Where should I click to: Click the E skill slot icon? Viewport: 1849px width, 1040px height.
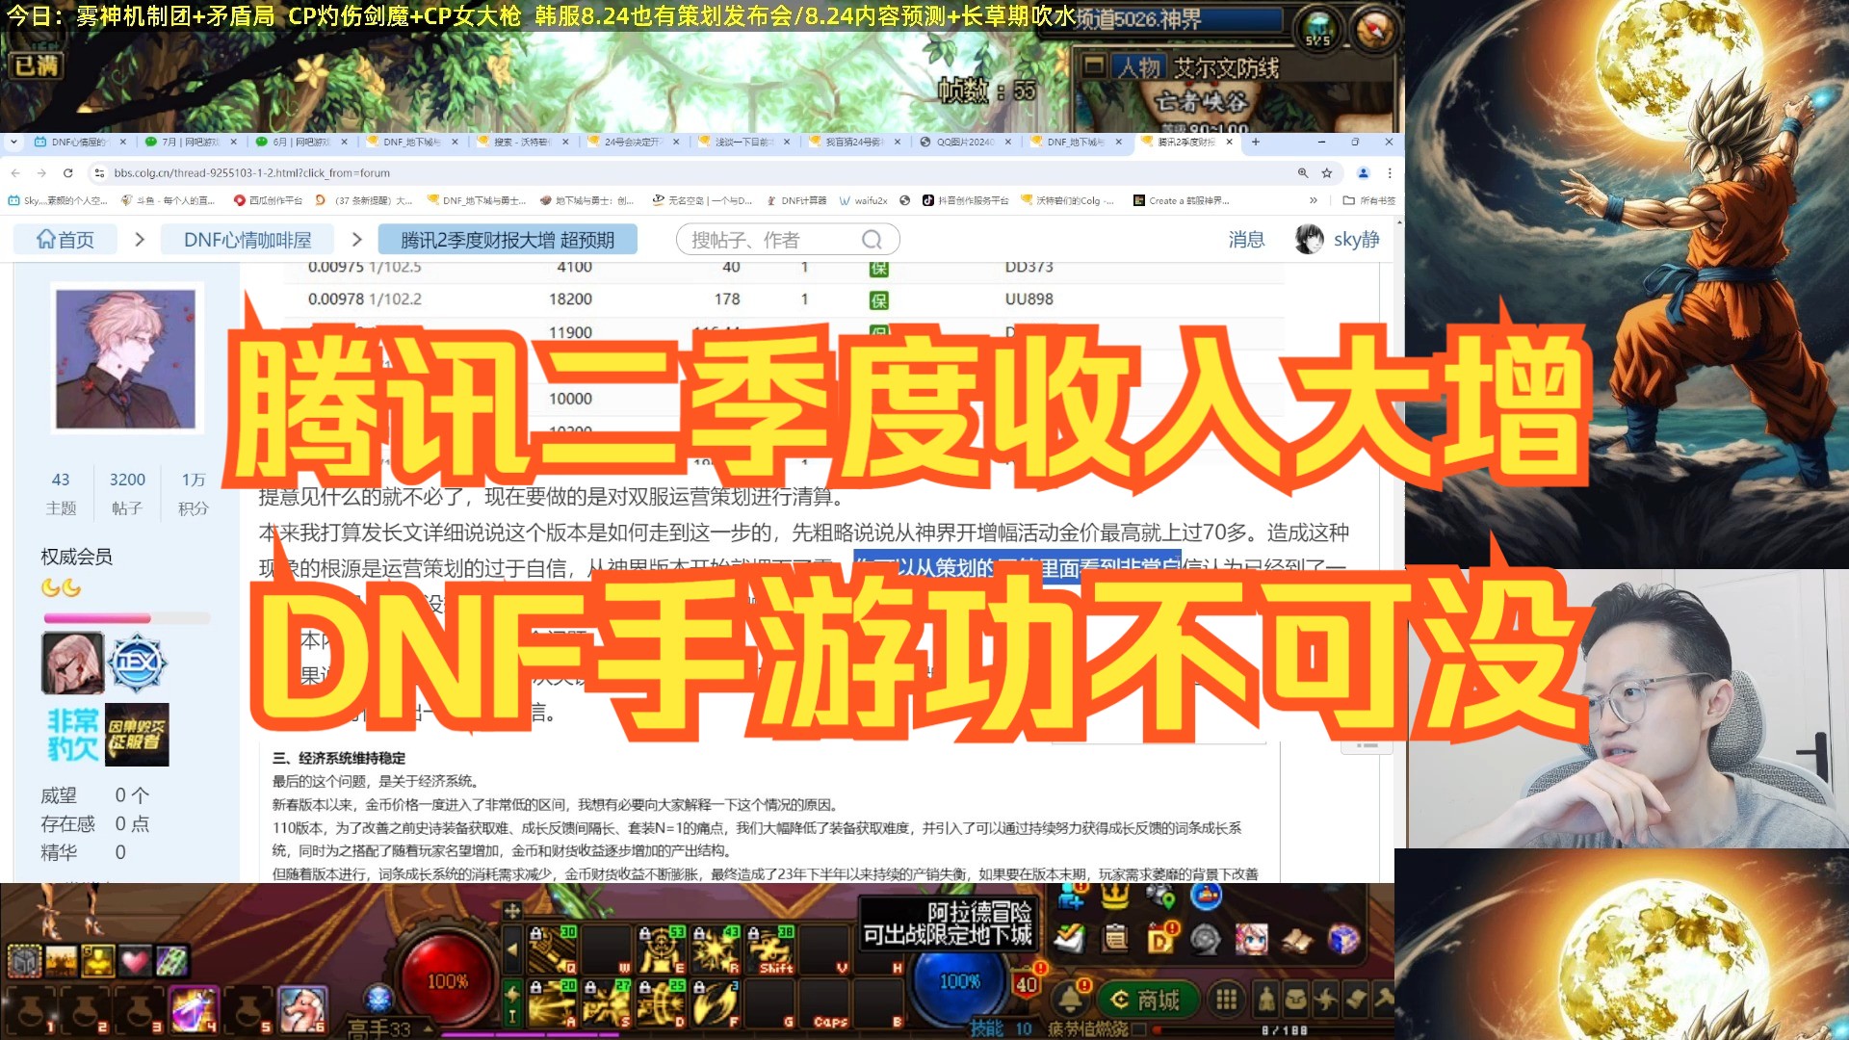tap(662, 949)
